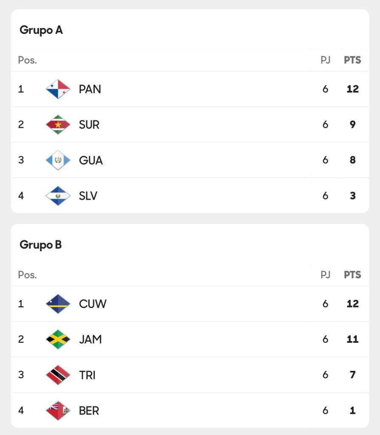Click the Bermuda flag icon
380x435 pixels.
pyautogui.click(x=58, y=410)
